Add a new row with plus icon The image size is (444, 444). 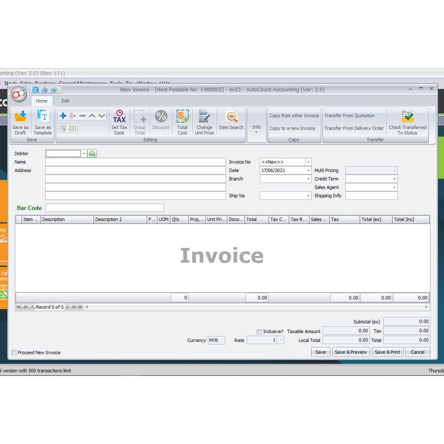(x=63, y=116)
